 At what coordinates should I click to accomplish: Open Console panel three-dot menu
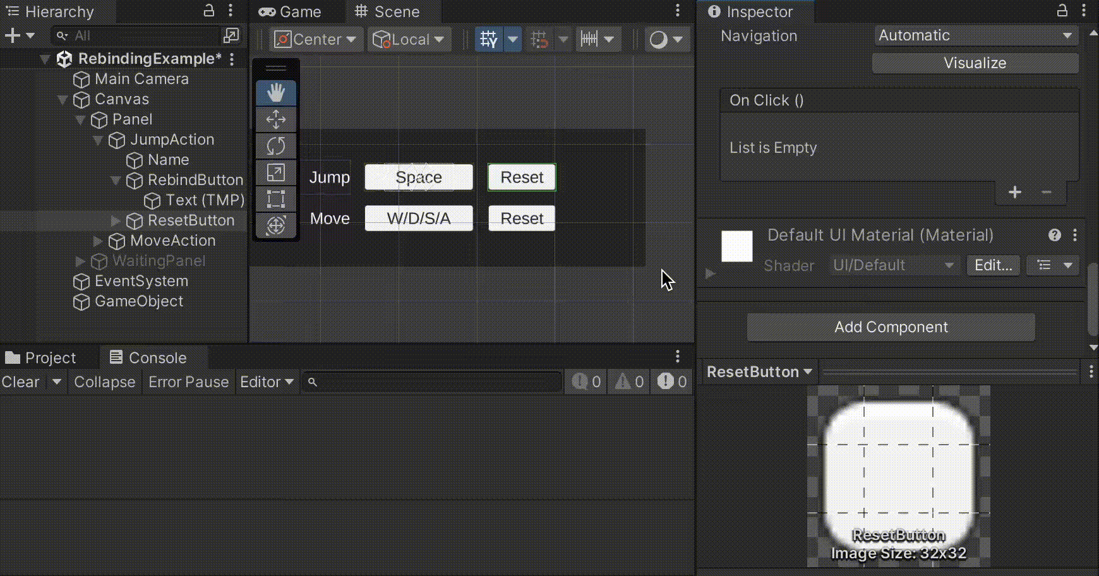tap(678, 357)
